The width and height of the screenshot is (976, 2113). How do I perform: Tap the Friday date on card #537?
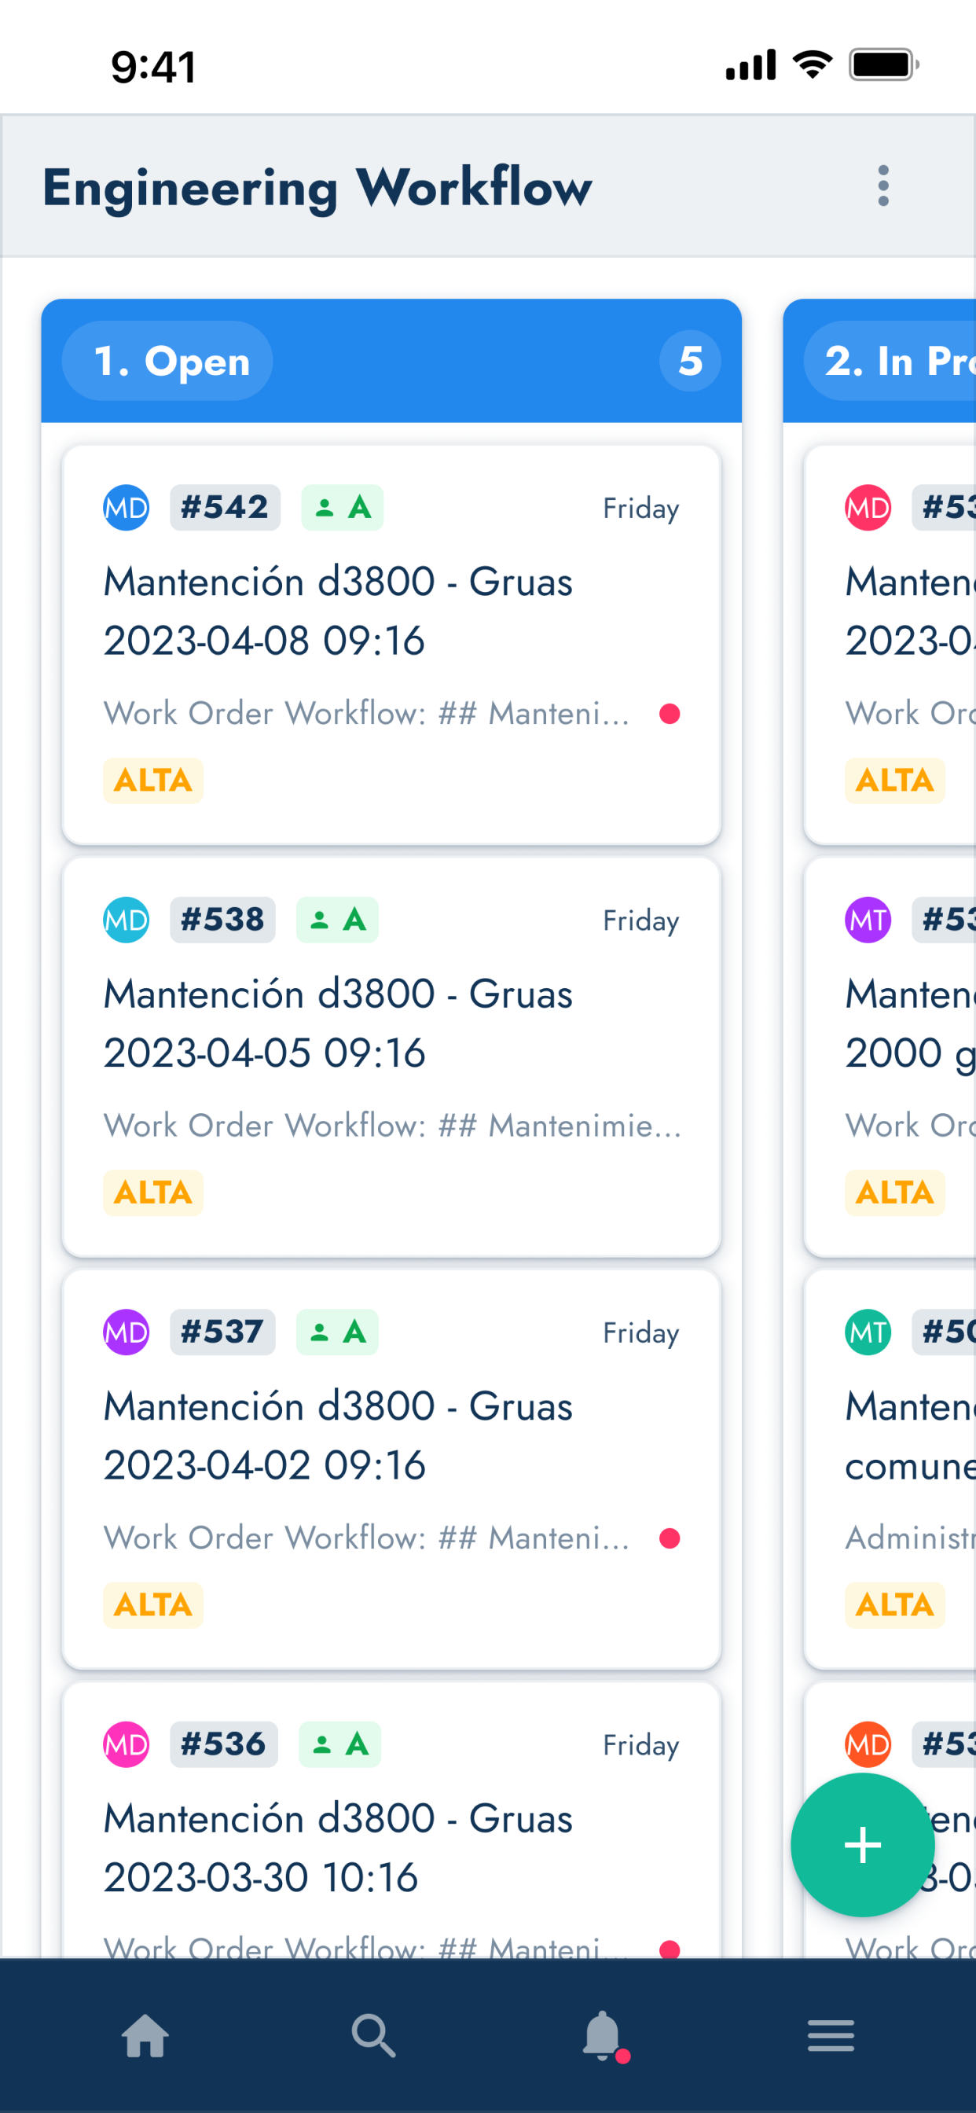(x=640, y=1333)
